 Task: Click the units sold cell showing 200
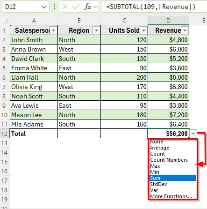[124, 77]
